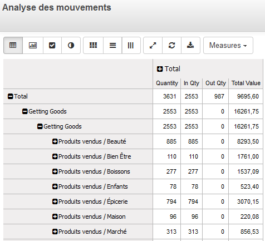The width and height of the screenshot is (265, 241).
Task: Select the horizontal lines row heatmap icon
Action: coord(112,45)
